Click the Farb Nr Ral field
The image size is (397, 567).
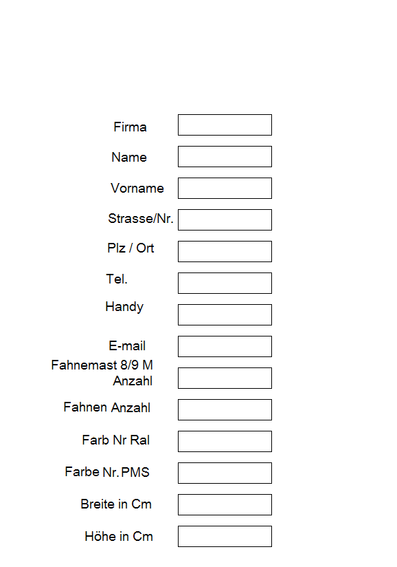coord(224,441)
